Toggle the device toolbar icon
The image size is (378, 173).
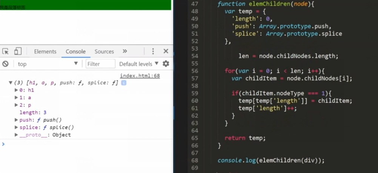18,51
